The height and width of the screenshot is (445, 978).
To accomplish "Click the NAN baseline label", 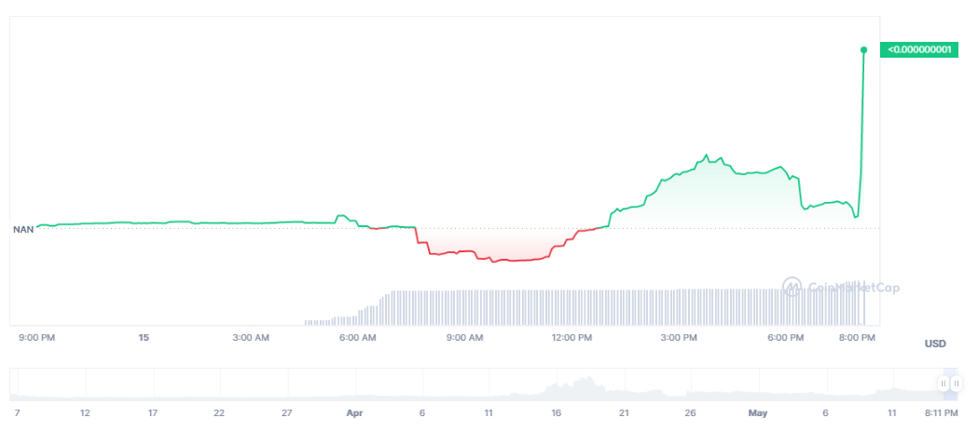I will pyautogui.click(x=23, y=229).
